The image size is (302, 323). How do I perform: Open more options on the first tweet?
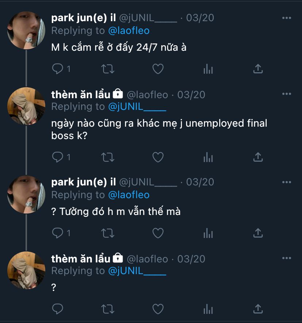tap(287, 18)
